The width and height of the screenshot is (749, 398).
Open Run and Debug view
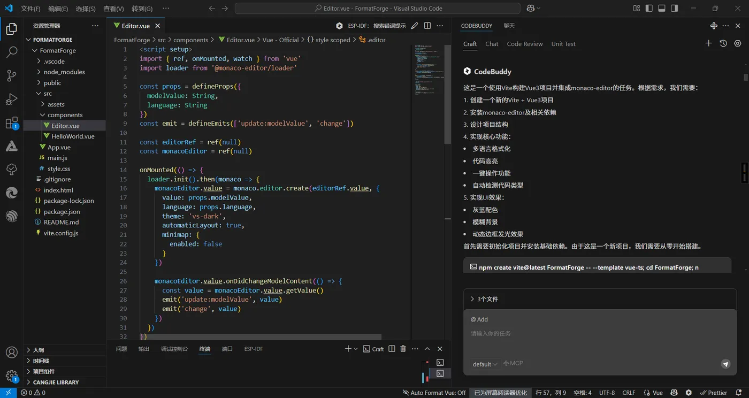pyautogui.click(x=11, y=99)
